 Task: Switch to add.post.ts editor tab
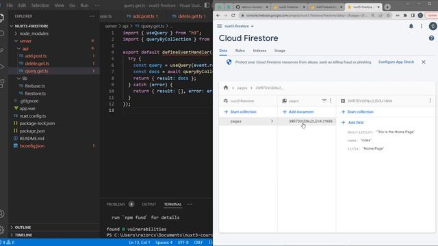[142, 16]
